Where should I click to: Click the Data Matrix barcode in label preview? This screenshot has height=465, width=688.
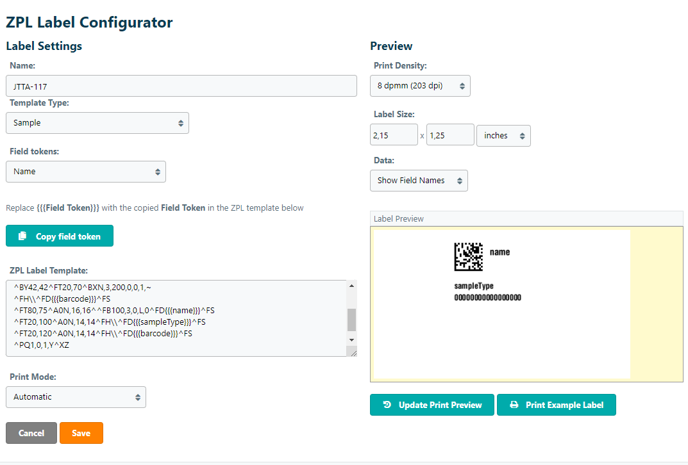coord(469,256)
